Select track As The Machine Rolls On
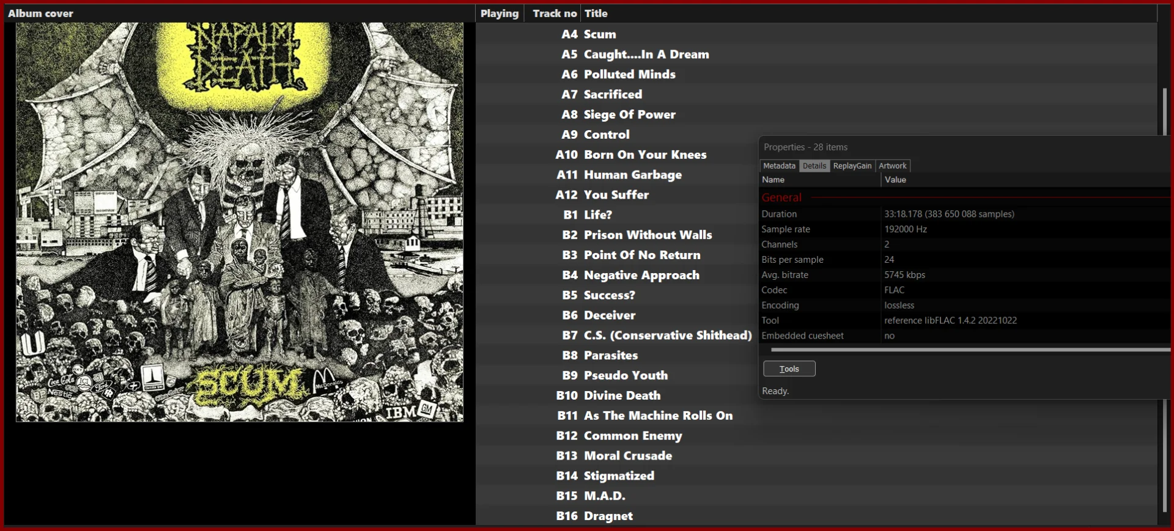1174x531 pixels. click(816, 416)
